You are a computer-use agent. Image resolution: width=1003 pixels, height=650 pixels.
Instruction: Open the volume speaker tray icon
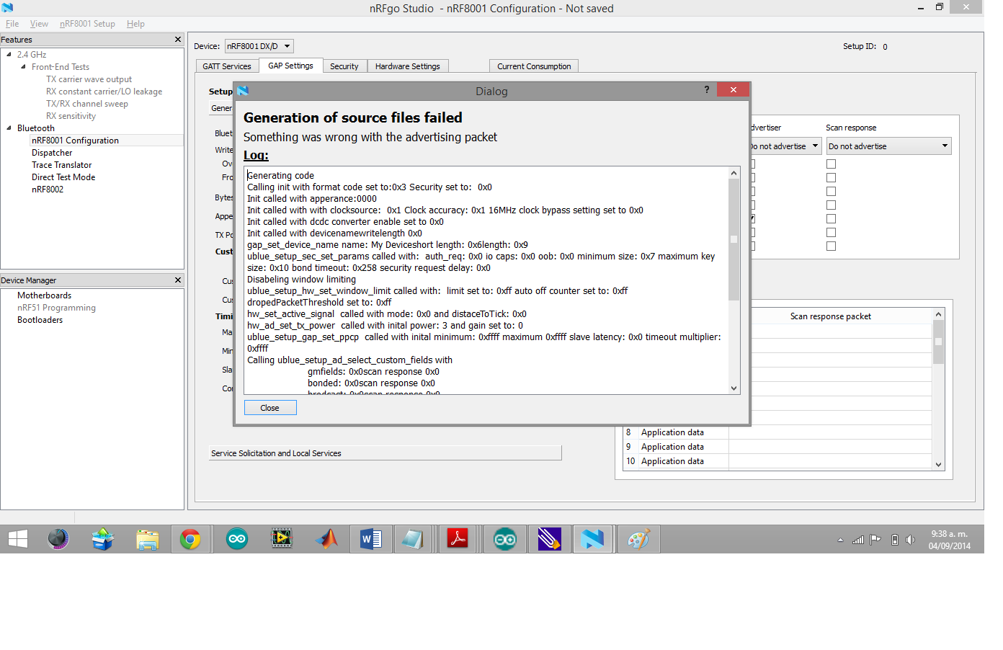(910, 540)
